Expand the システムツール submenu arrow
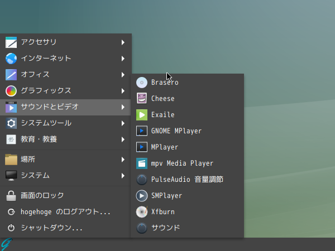This screenshot has height=251, width=335. point(123,123)
